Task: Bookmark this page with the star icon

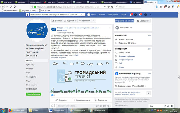Action: tap(112, 7)
